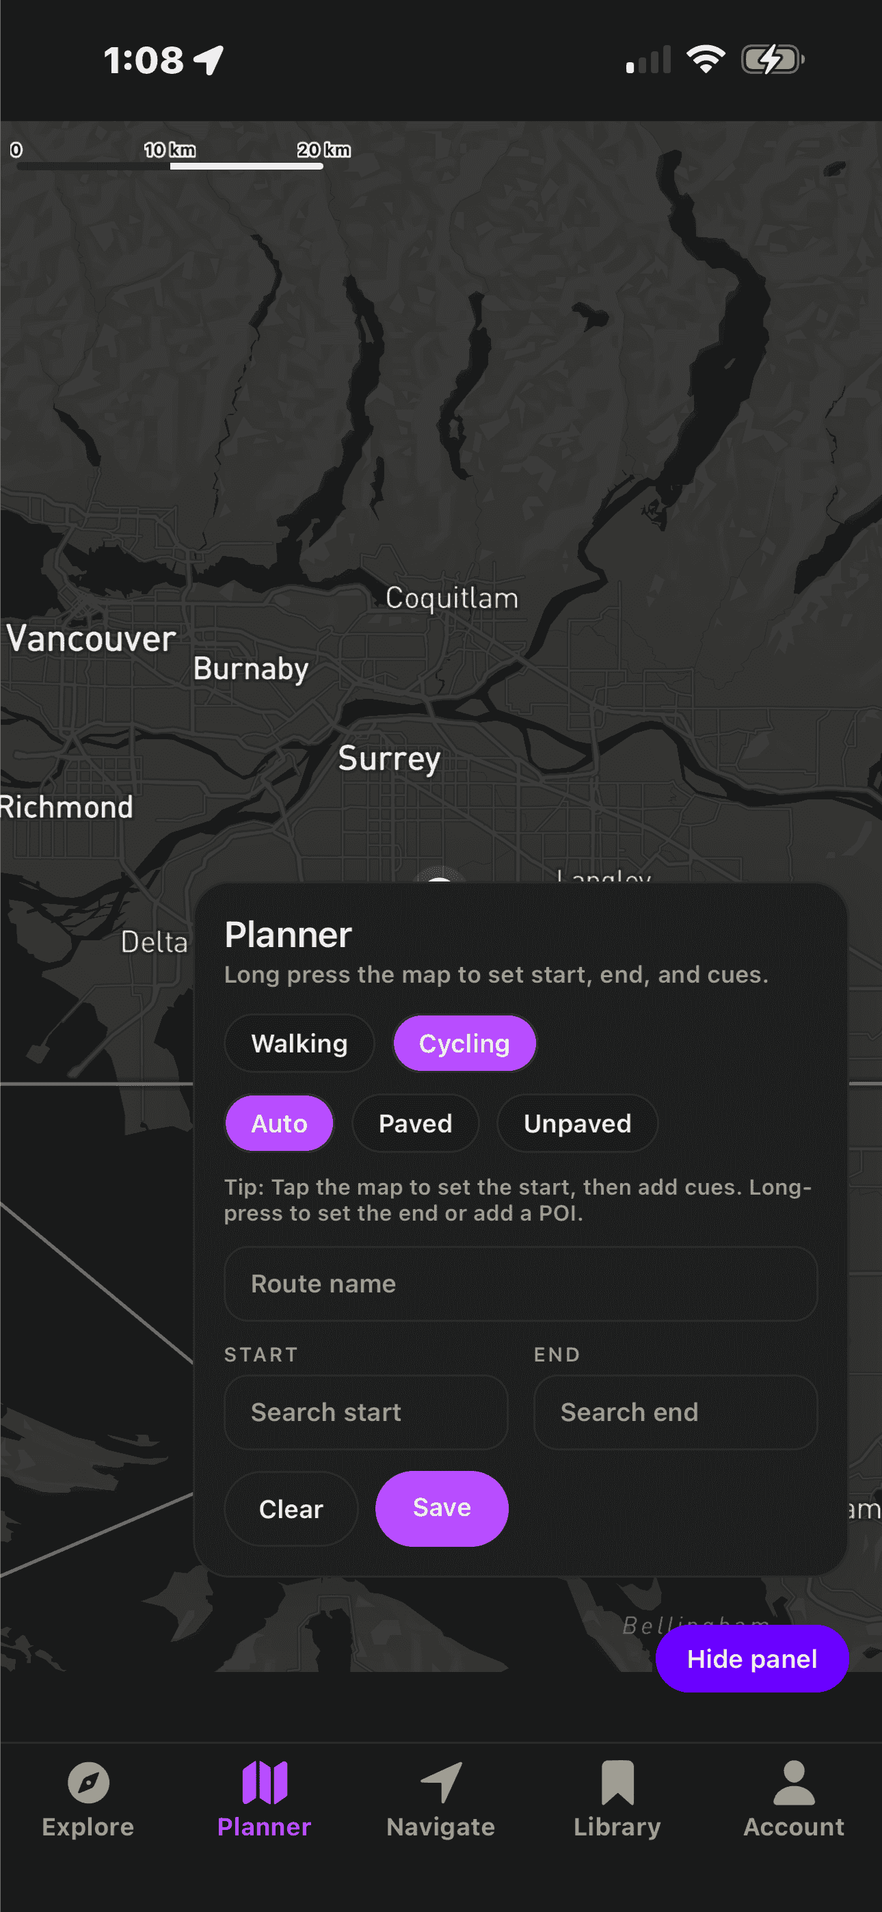
Task: Click the Wi-Fi status icon
Action: pyautogui.click(x=706, y=59)
